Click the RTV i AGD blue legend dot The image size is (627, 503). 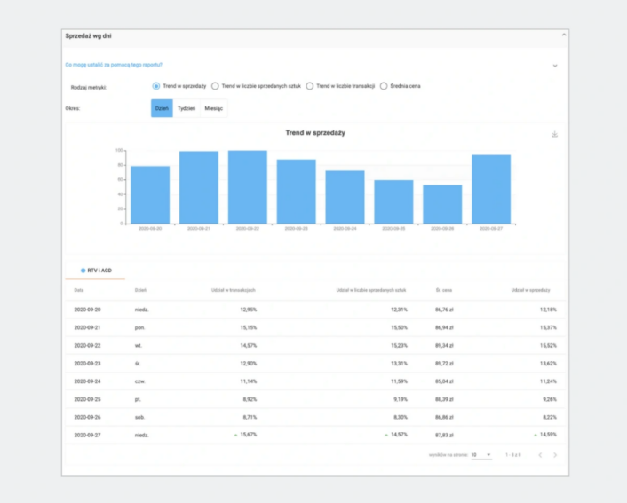[x=83, y=270]
